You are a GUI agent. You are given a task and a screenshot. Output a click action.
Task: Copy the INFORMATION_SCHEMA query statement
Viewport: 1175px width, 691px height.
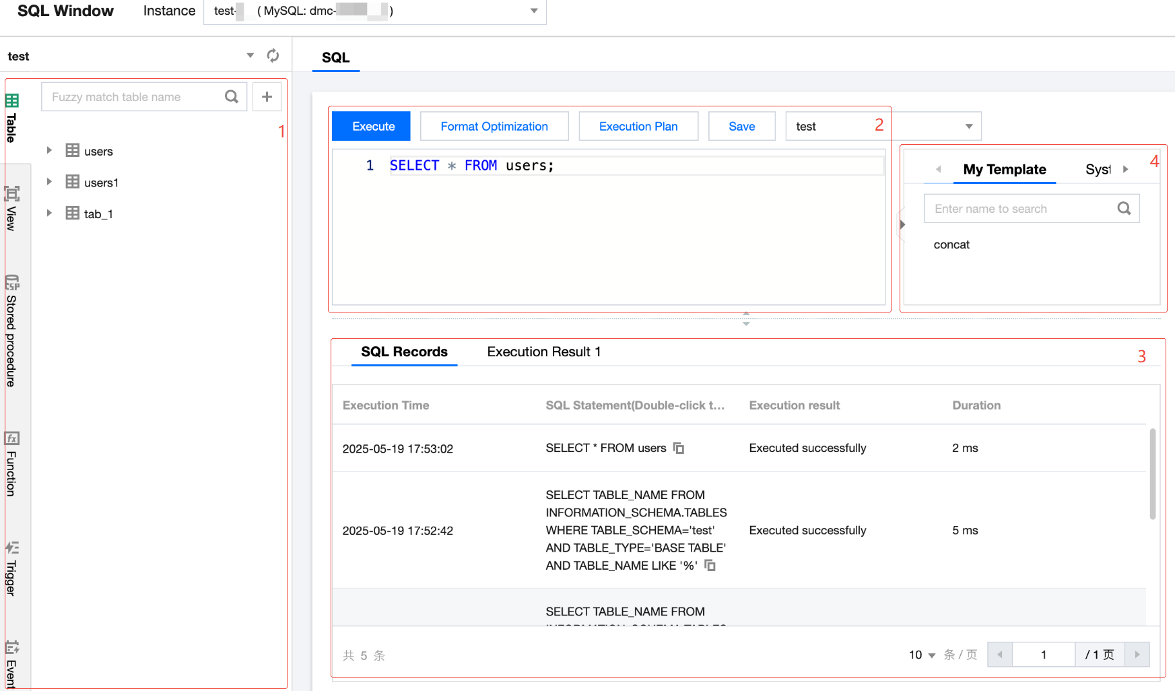pyautogui.click(x=710, y=566)
